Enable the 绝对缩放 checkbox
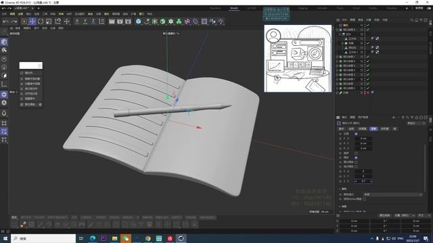This screenshot has height=243, width=433. (356, 167)
